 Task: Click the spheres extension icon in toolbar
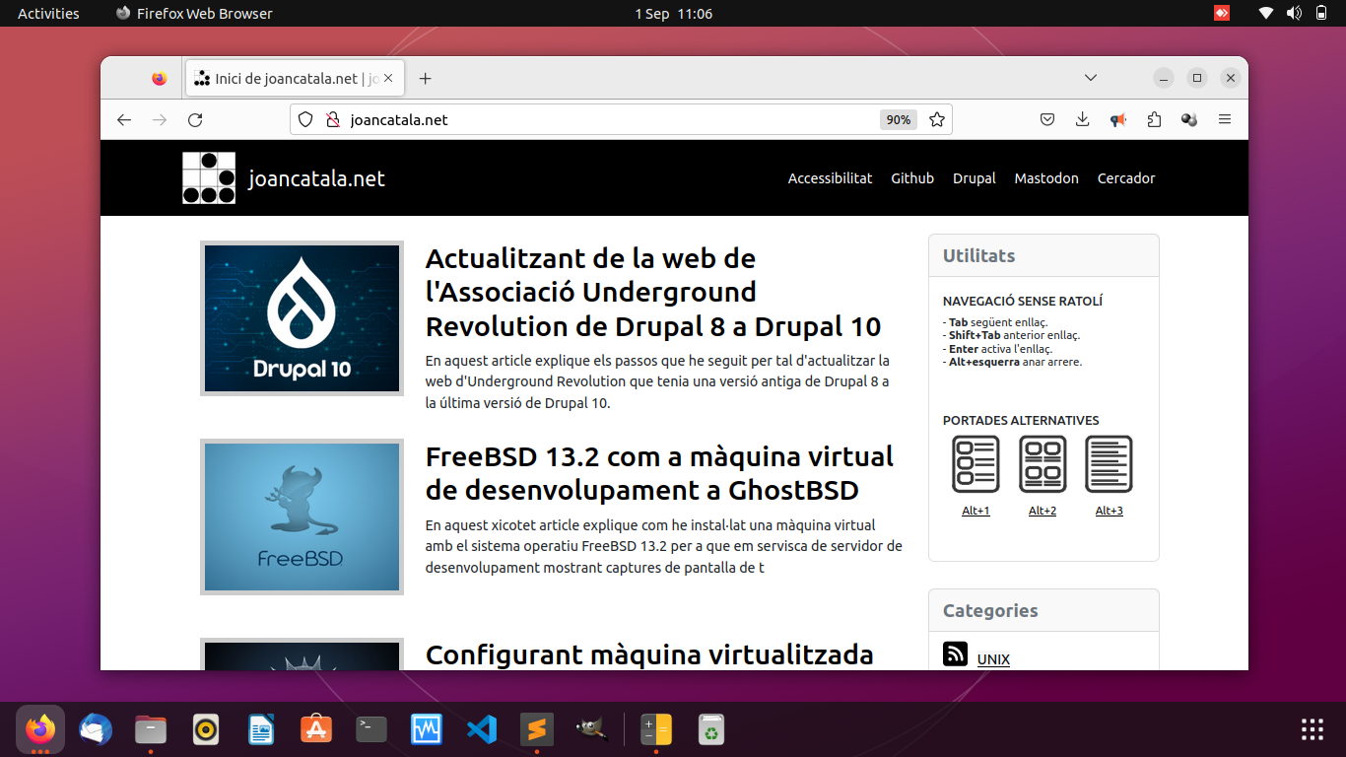click(x=1189, y=119)
